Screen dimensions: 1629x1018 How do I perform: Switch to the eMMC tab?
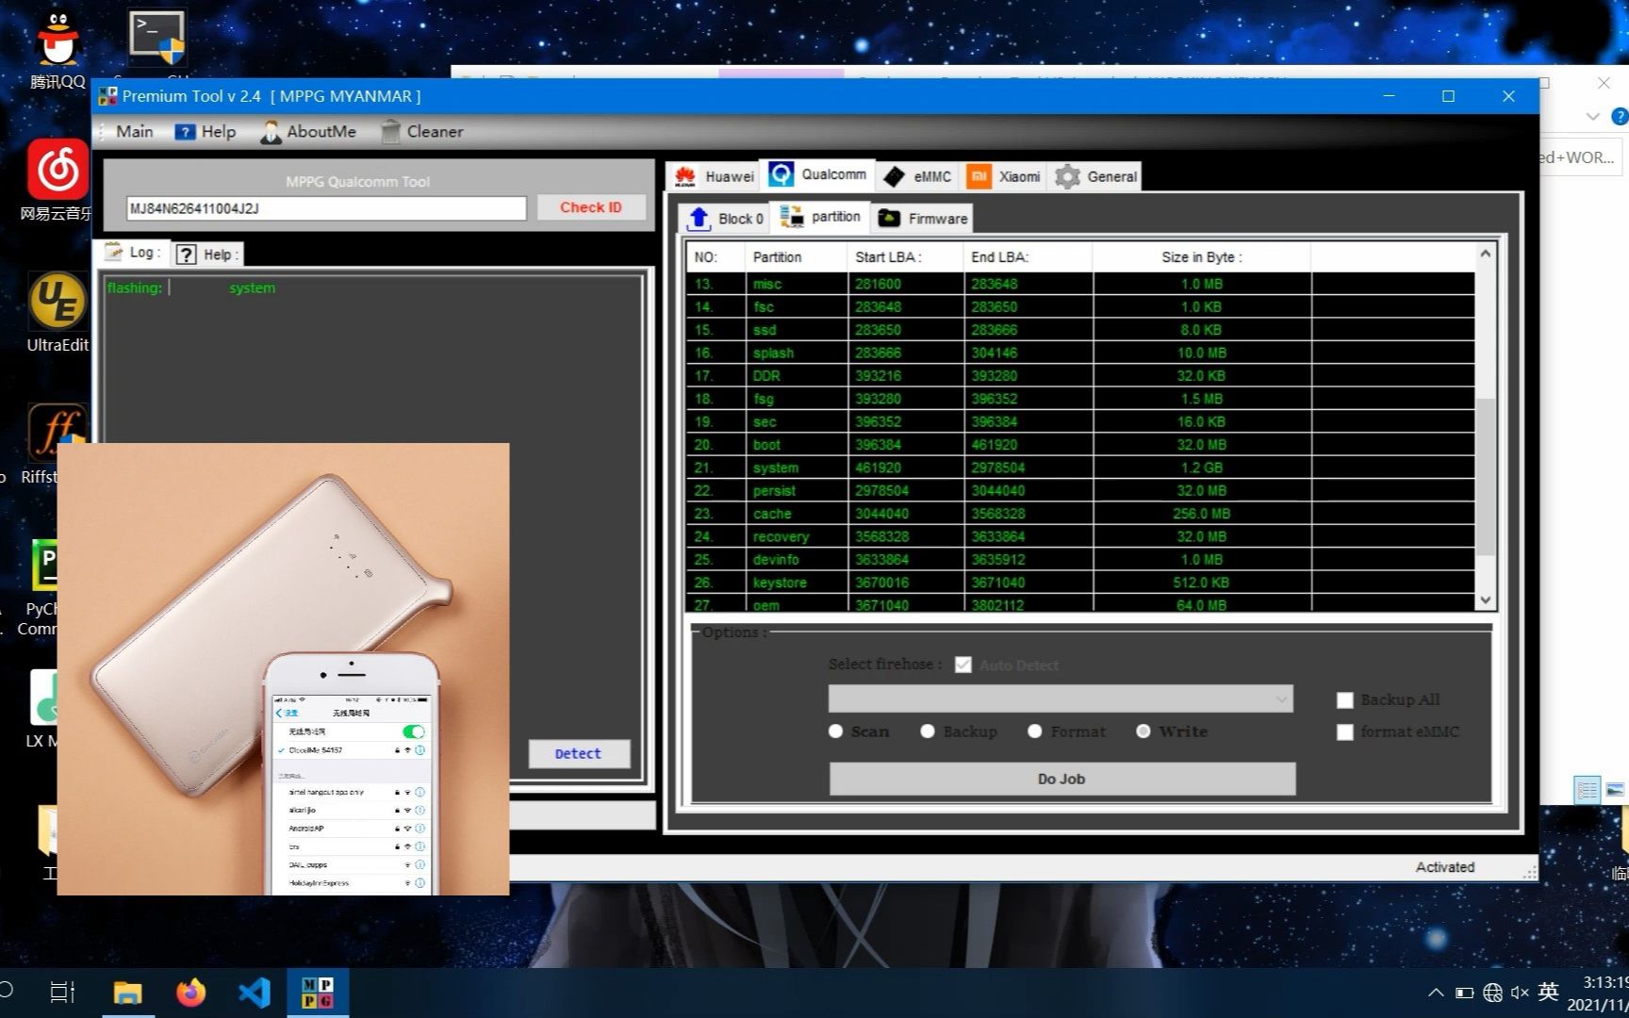pos(918,176)
